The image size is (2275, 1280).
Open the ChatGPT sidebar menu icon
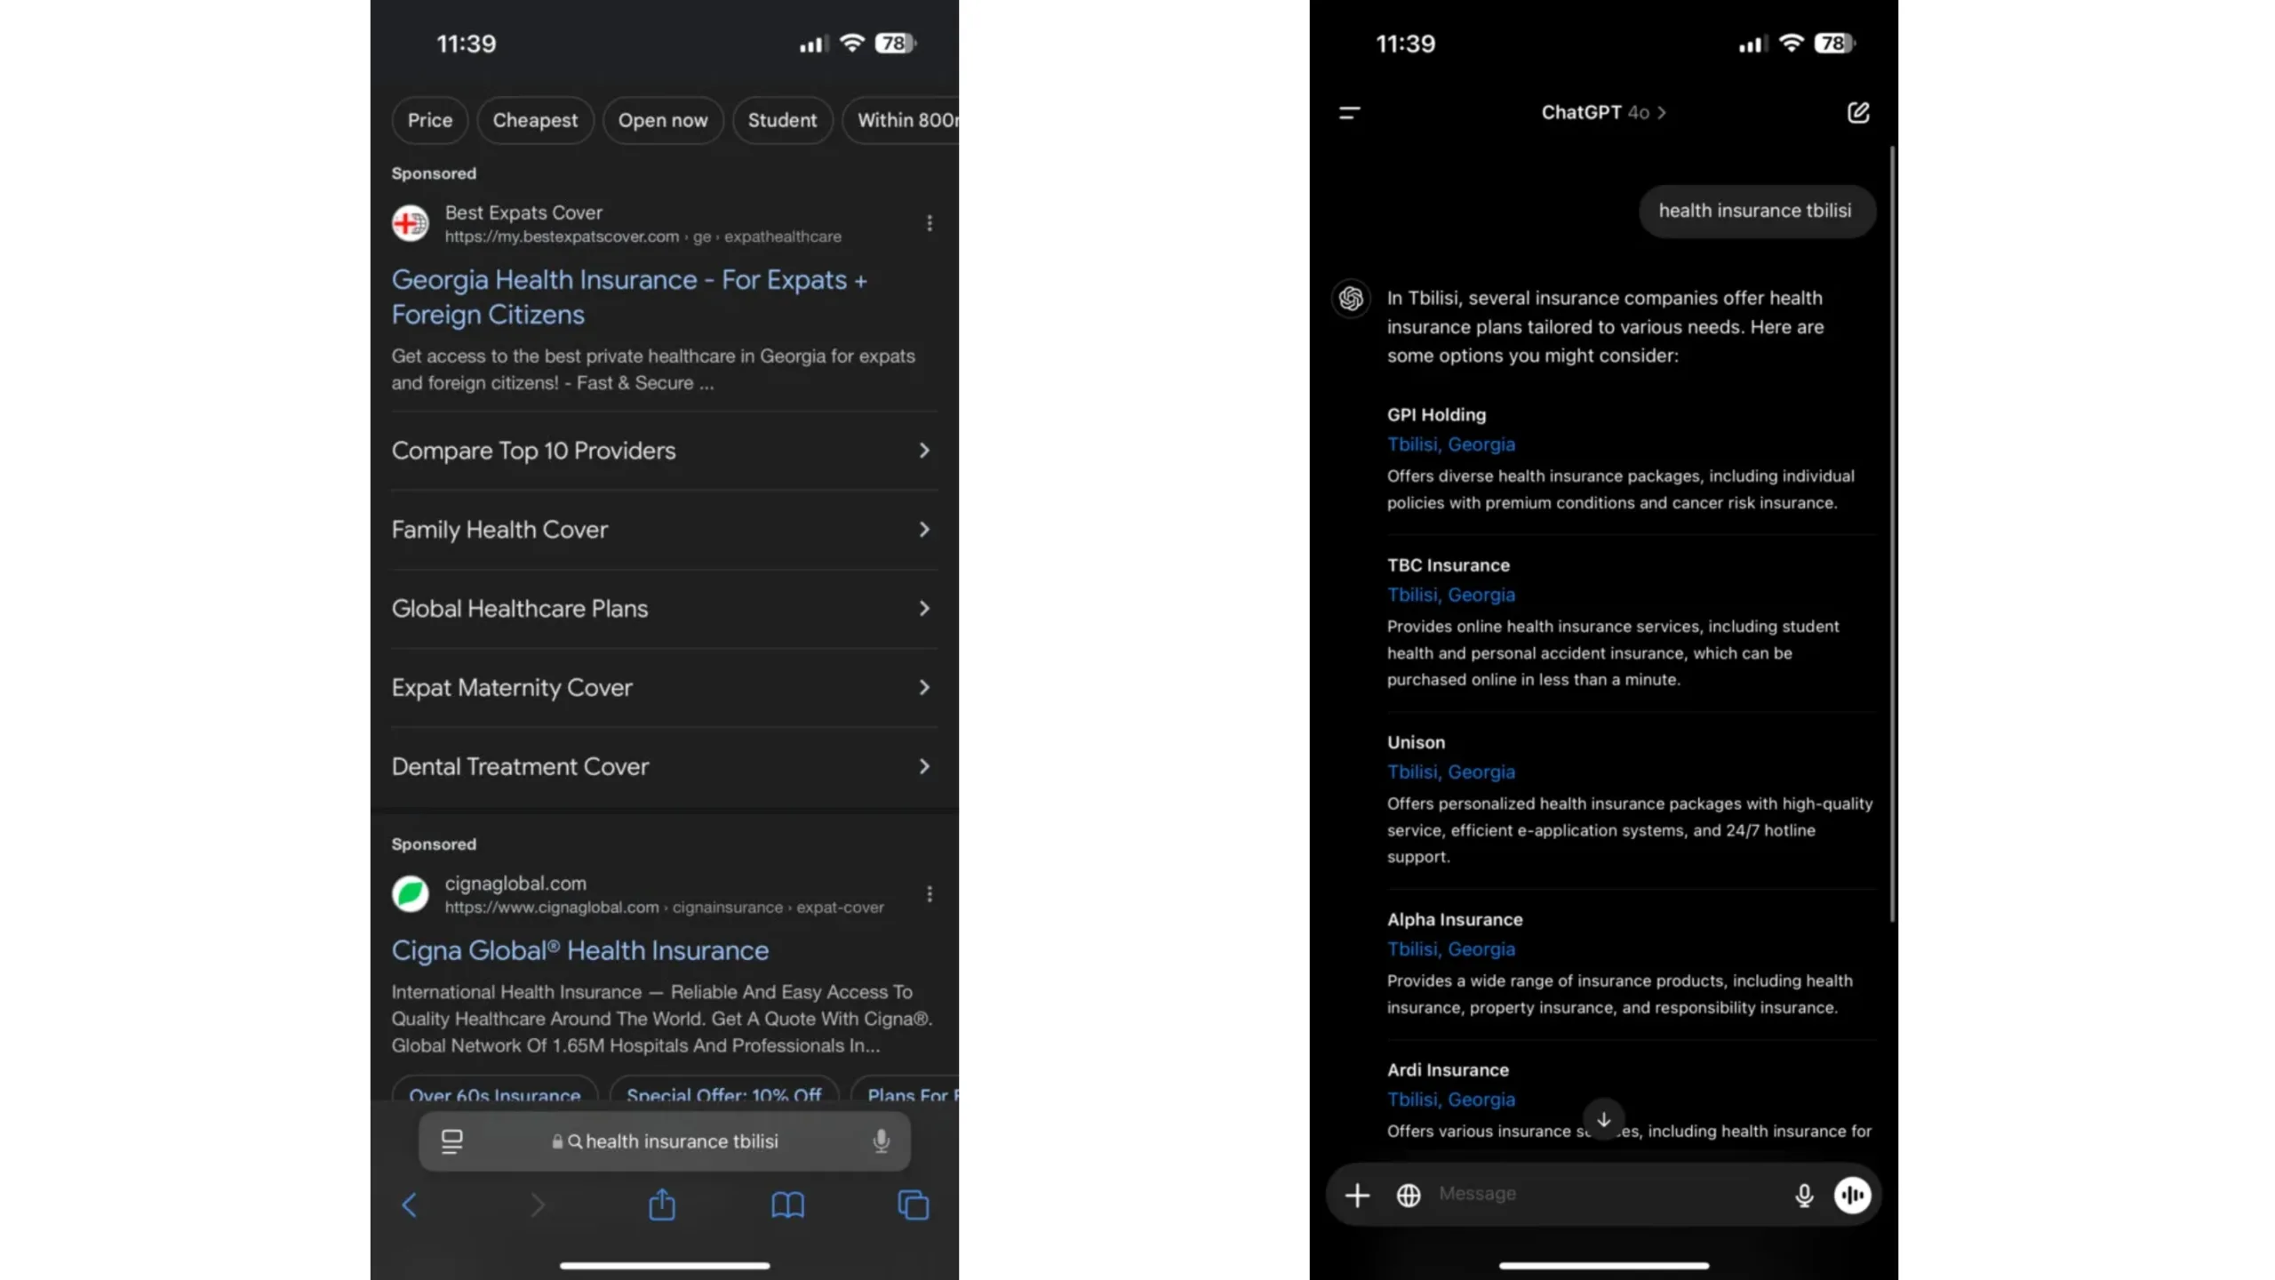1349,113
